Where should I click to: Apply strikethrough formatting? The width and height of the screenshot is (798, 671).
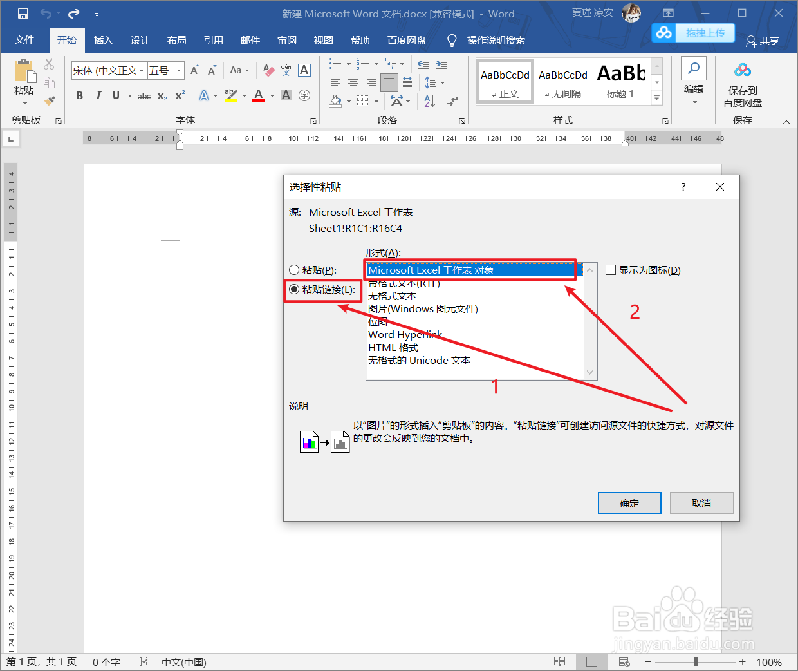pos(144,95)
